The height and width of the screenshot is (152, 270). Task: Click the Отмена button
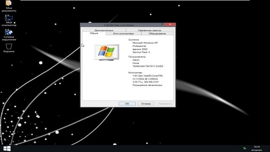pos(146,104)
